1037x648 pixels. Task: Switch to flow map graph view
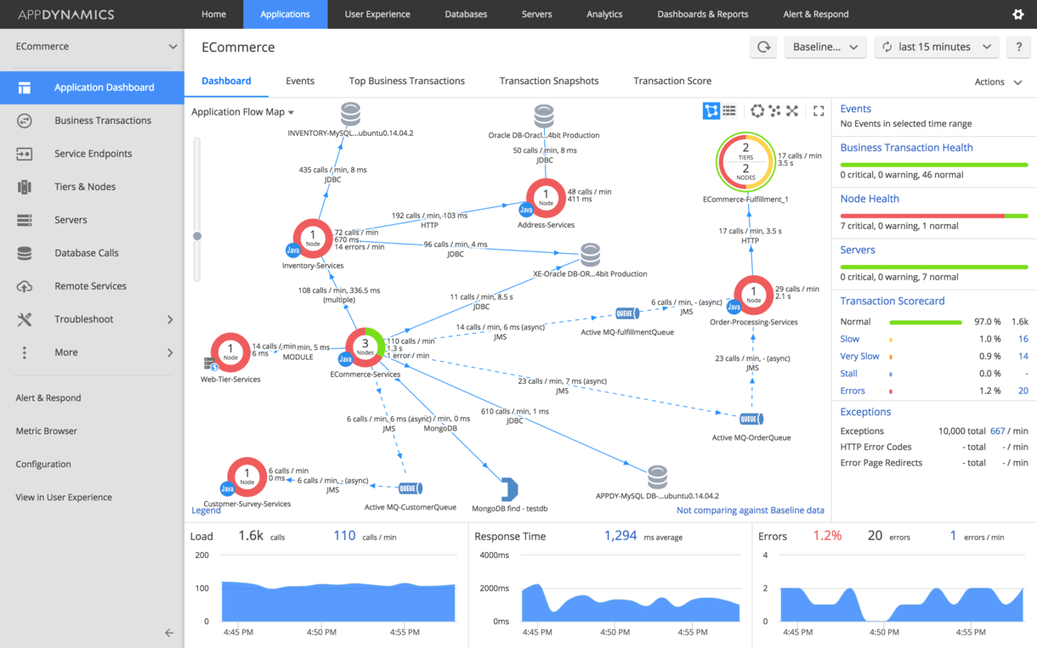coord(711,110)
